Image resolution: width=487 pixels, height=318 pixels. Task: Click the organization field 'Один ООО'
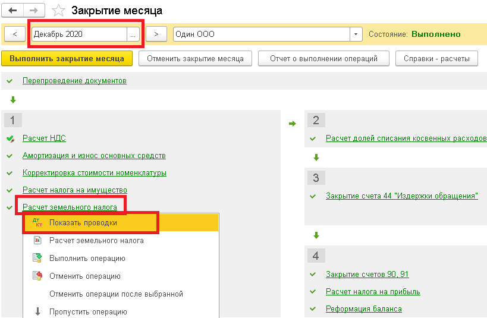click(262, 34)
